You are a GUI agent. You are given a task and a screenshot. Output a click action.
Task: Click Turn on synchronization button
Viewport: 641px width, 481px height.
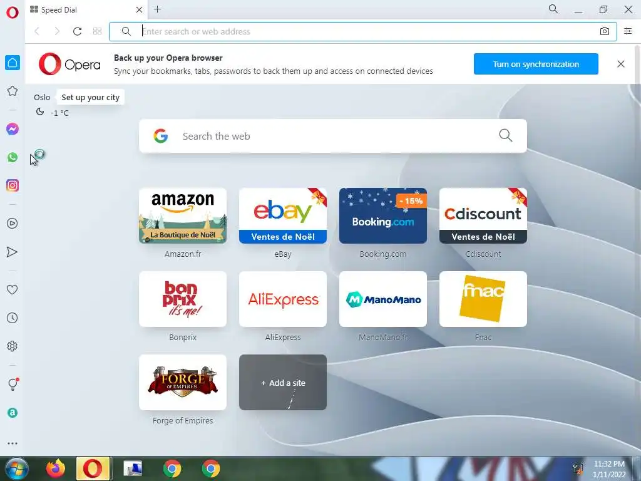[x=536, y=64]
